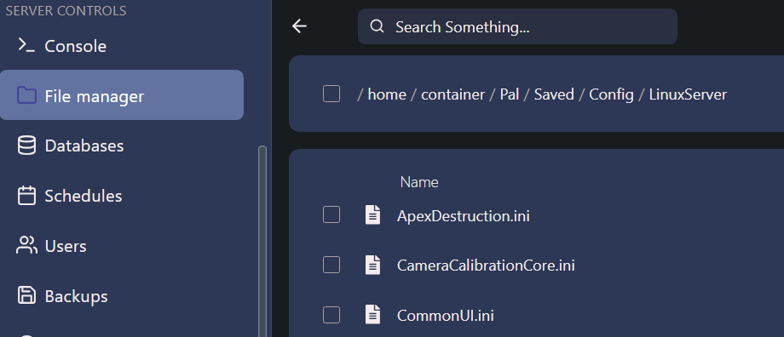Click the sidebar vertical scrollbar
784x337 pixels.
click(x=262, y=241)
